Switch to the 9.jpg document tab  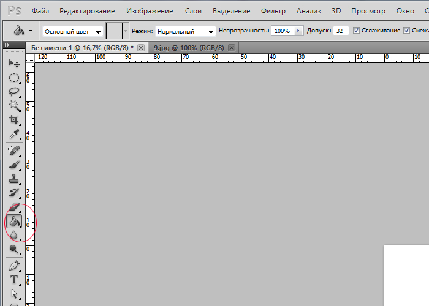(x=189, y=48)
